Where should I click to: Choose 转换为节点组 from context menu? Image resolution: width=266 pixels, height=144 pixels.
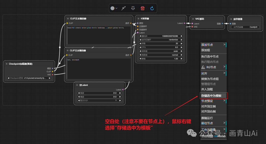(x=213, y=79)
